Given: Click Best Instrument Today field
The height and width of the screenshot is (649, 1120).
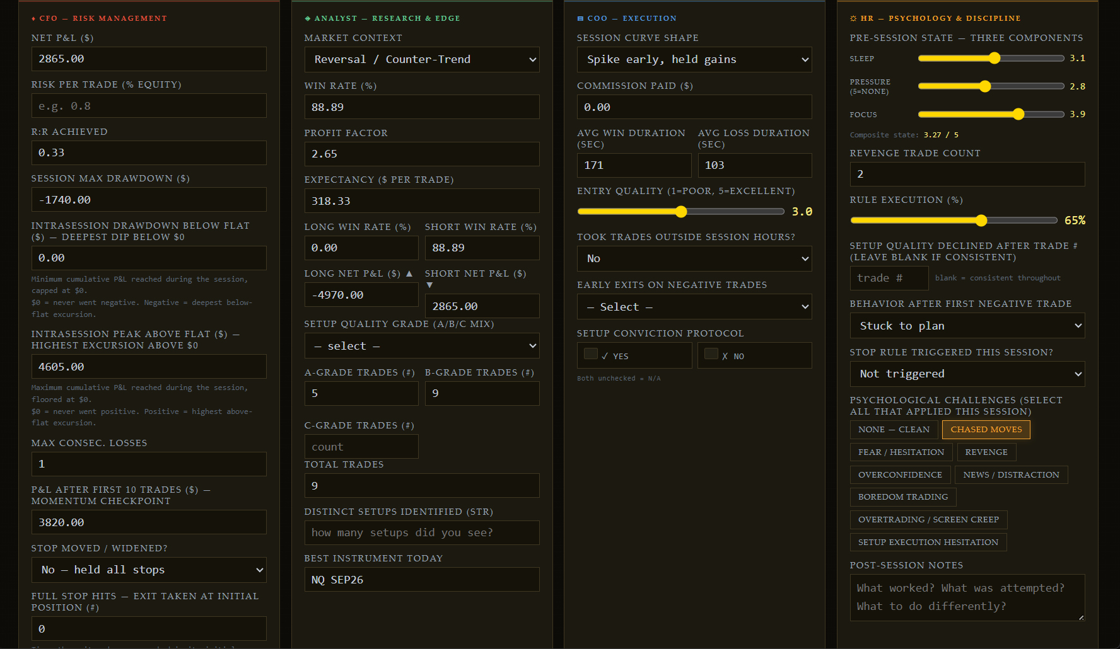Looking at the screenshot, I should [x=421, y=580].
